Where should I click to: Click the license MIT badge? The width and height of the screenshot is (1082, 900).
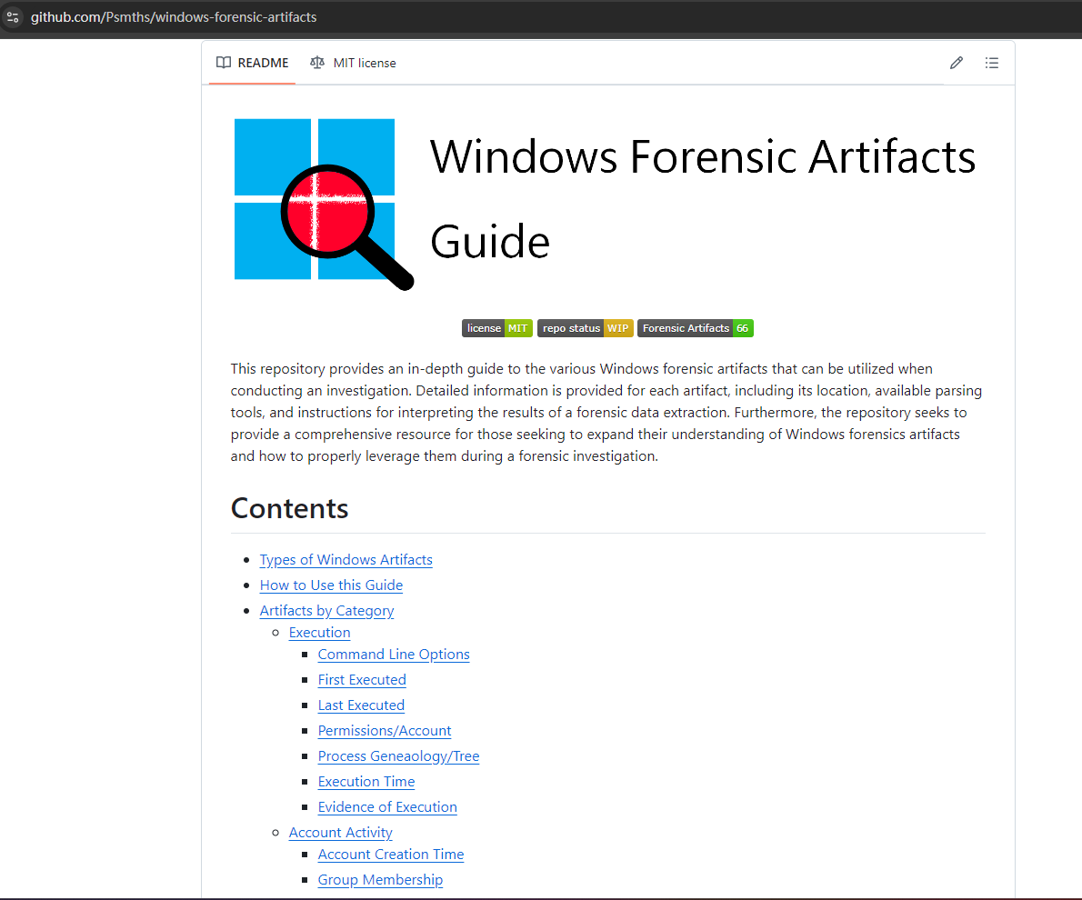pos(496,328)
